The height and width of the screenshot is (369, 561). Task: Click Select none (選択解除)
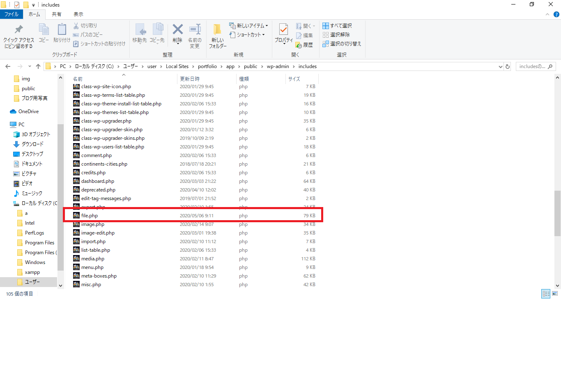coord(336,34)
